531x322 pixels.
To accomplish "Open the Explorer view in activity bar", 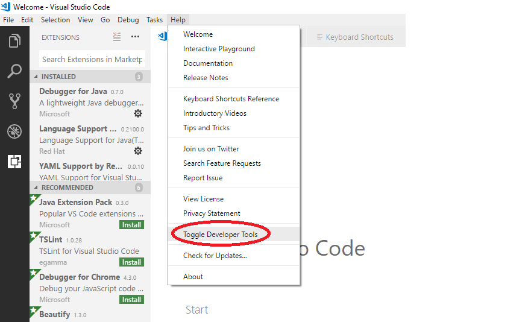I will [14, 41].
